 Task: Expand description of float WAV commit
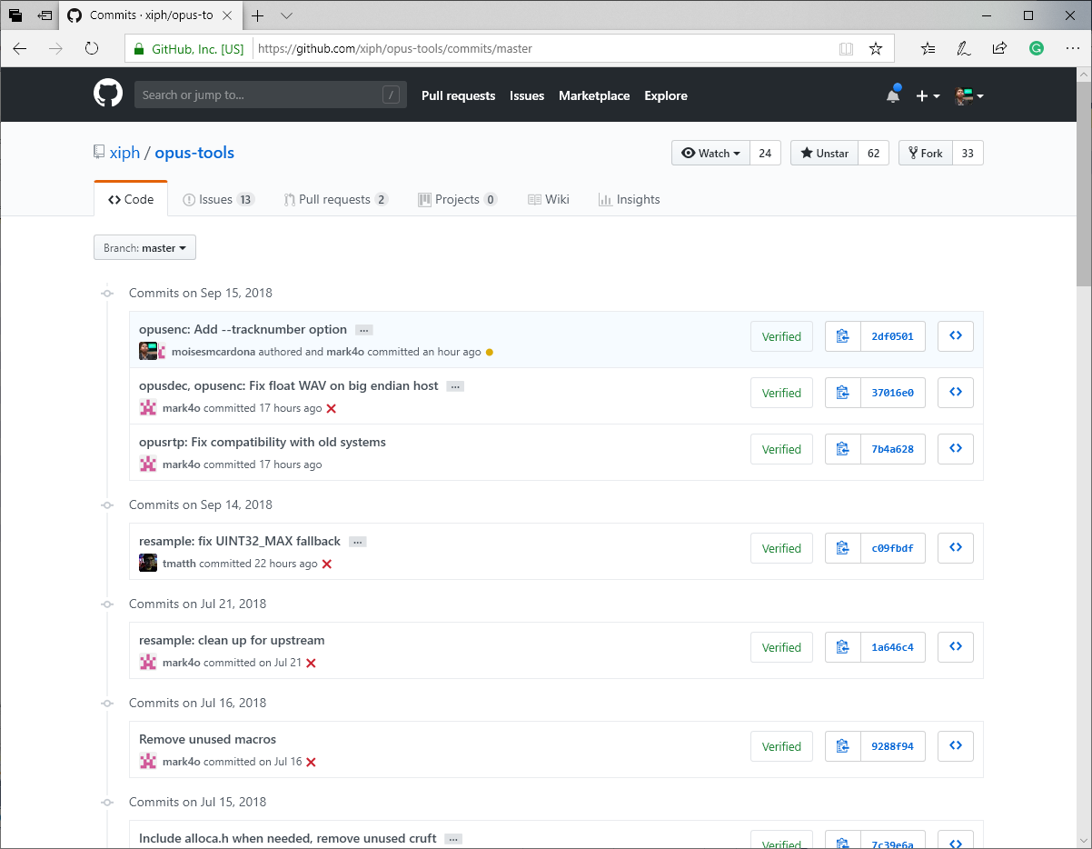(455, 386)
